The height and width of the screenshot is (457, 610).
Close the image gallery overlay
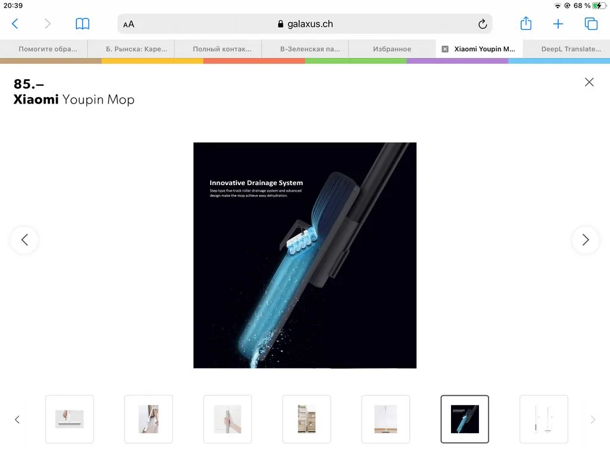pyautogui.click(x=589, y=82)
